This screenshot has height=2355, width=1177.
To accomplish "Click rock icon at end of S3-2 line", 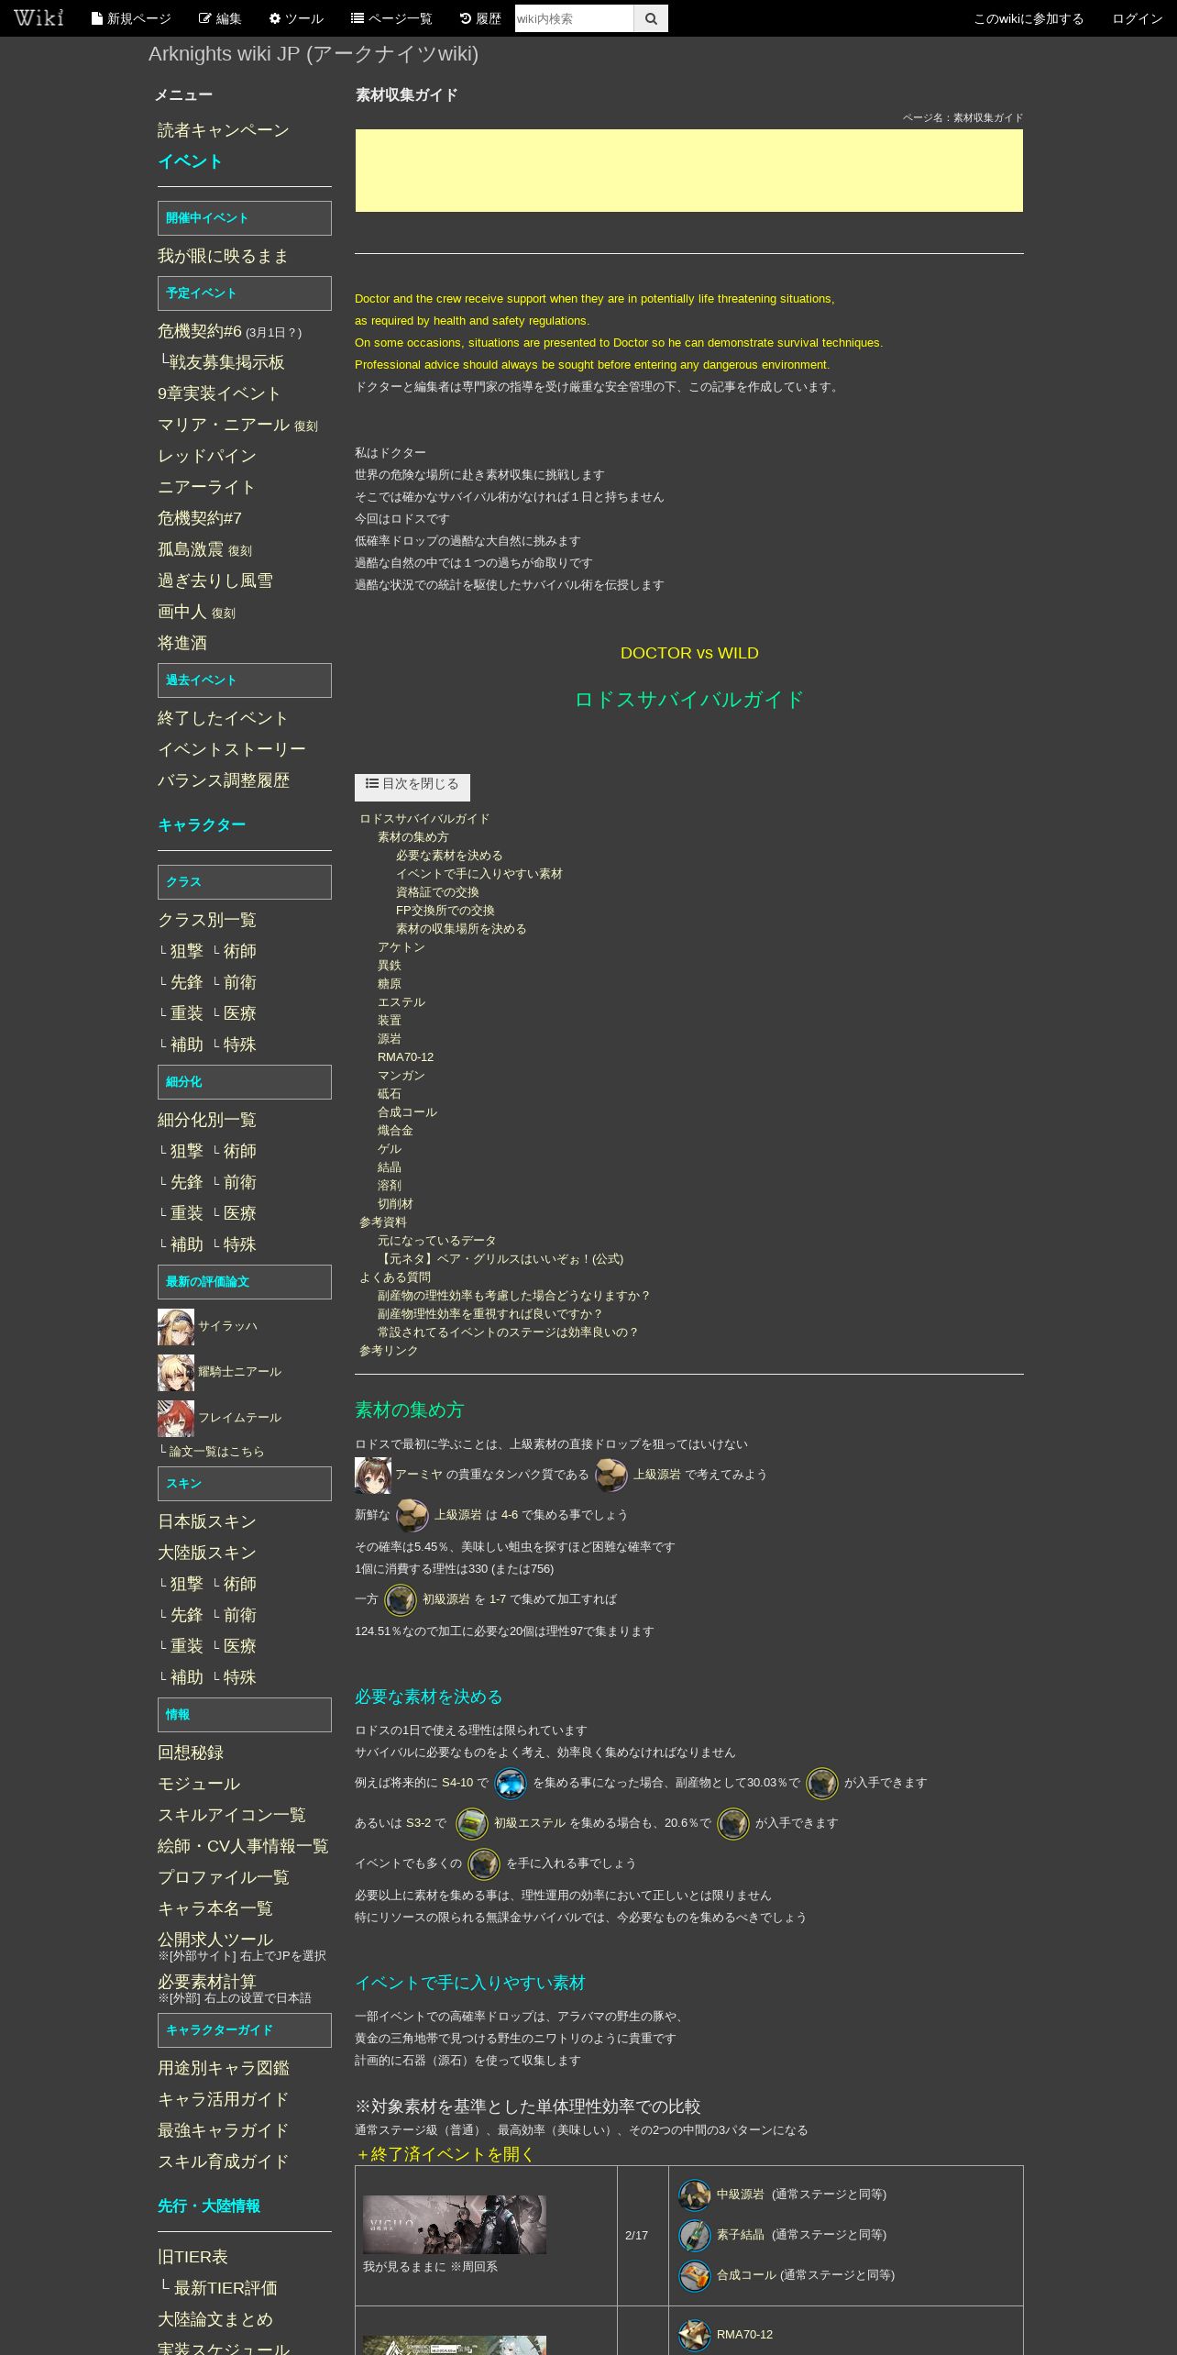I will tap(733, 1824).
